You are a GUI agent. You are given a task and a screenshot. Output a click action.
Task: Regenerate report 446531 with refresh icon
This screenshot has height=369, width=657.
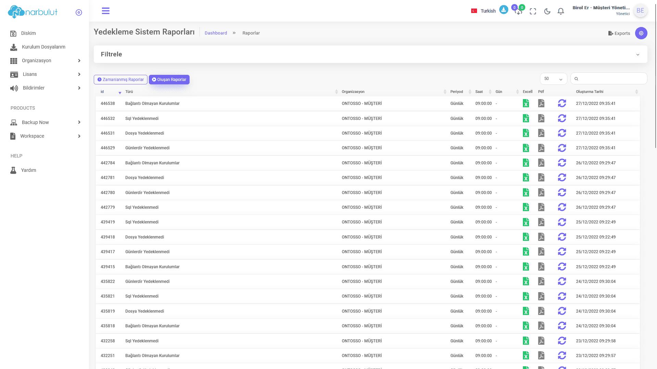[562, 133]
